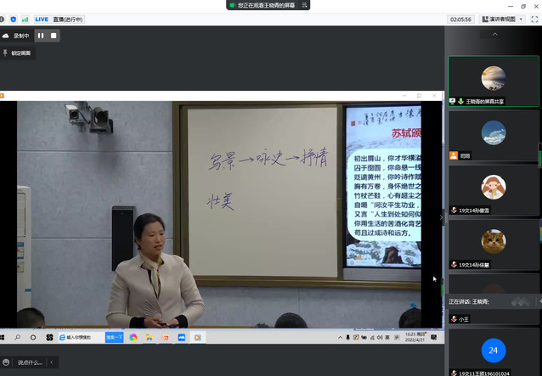This screenshot has height=376, width=542.
Task: Check the green network signal bars icon
Action: click(x=25, y=20)
